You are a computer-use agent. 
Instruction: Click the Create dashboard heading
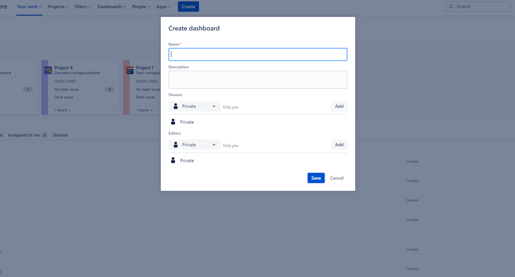(x=194, y=28)
